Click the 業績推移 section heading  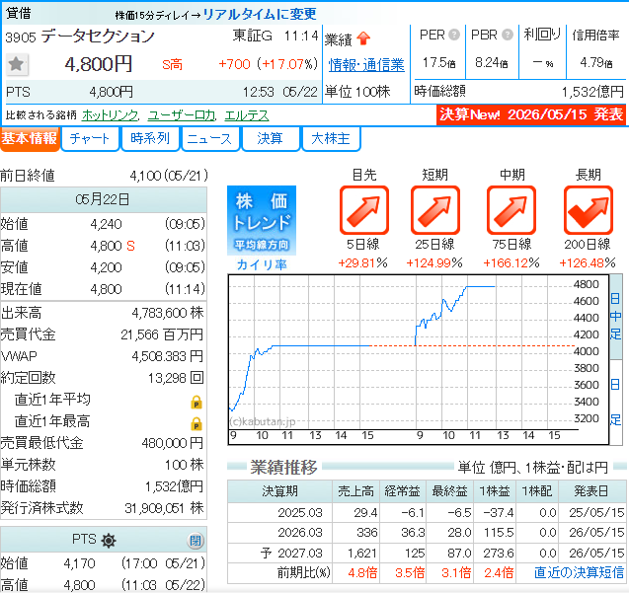tap(283, 467)
